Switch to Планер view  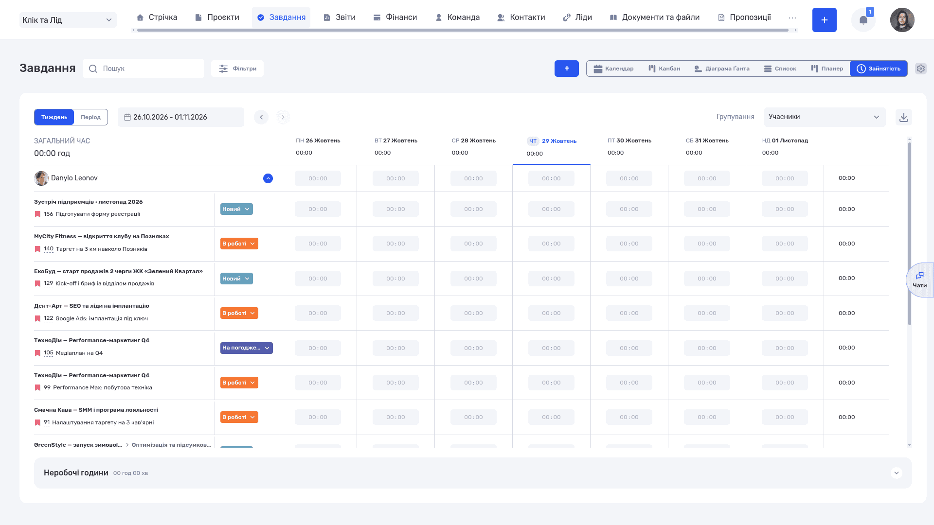tap(827, 69)
